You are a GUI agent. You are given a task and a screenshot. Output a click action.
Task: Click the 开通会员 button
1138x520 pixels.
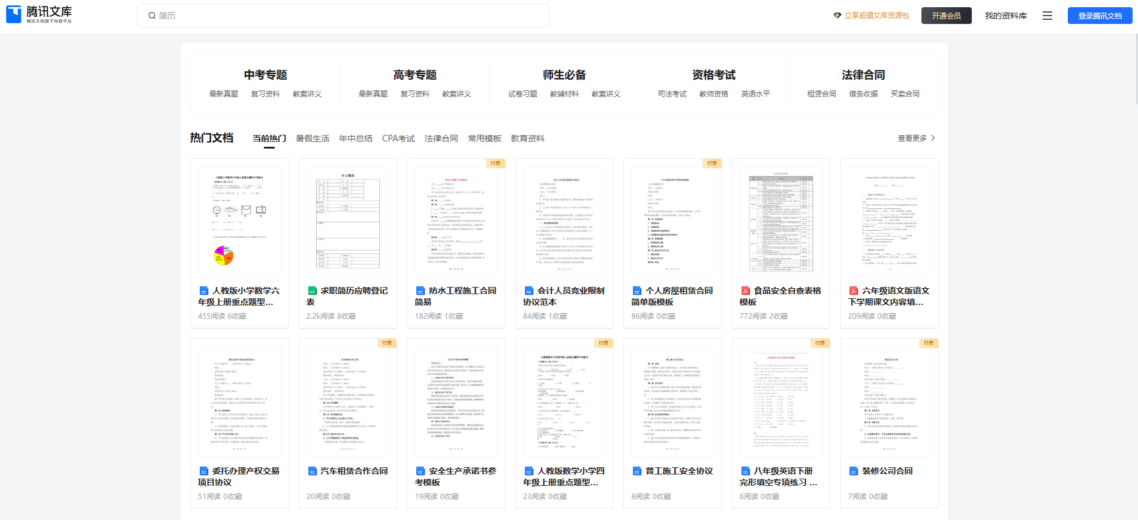[947, 16]
